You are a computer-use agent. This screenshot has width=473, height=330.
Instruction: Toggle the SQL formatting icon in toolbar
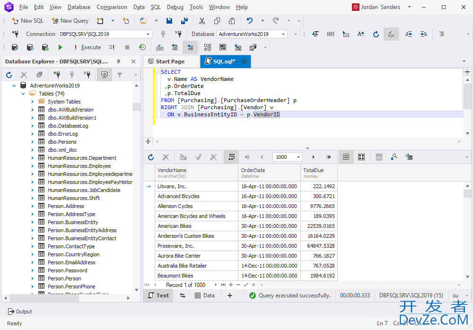391,34
